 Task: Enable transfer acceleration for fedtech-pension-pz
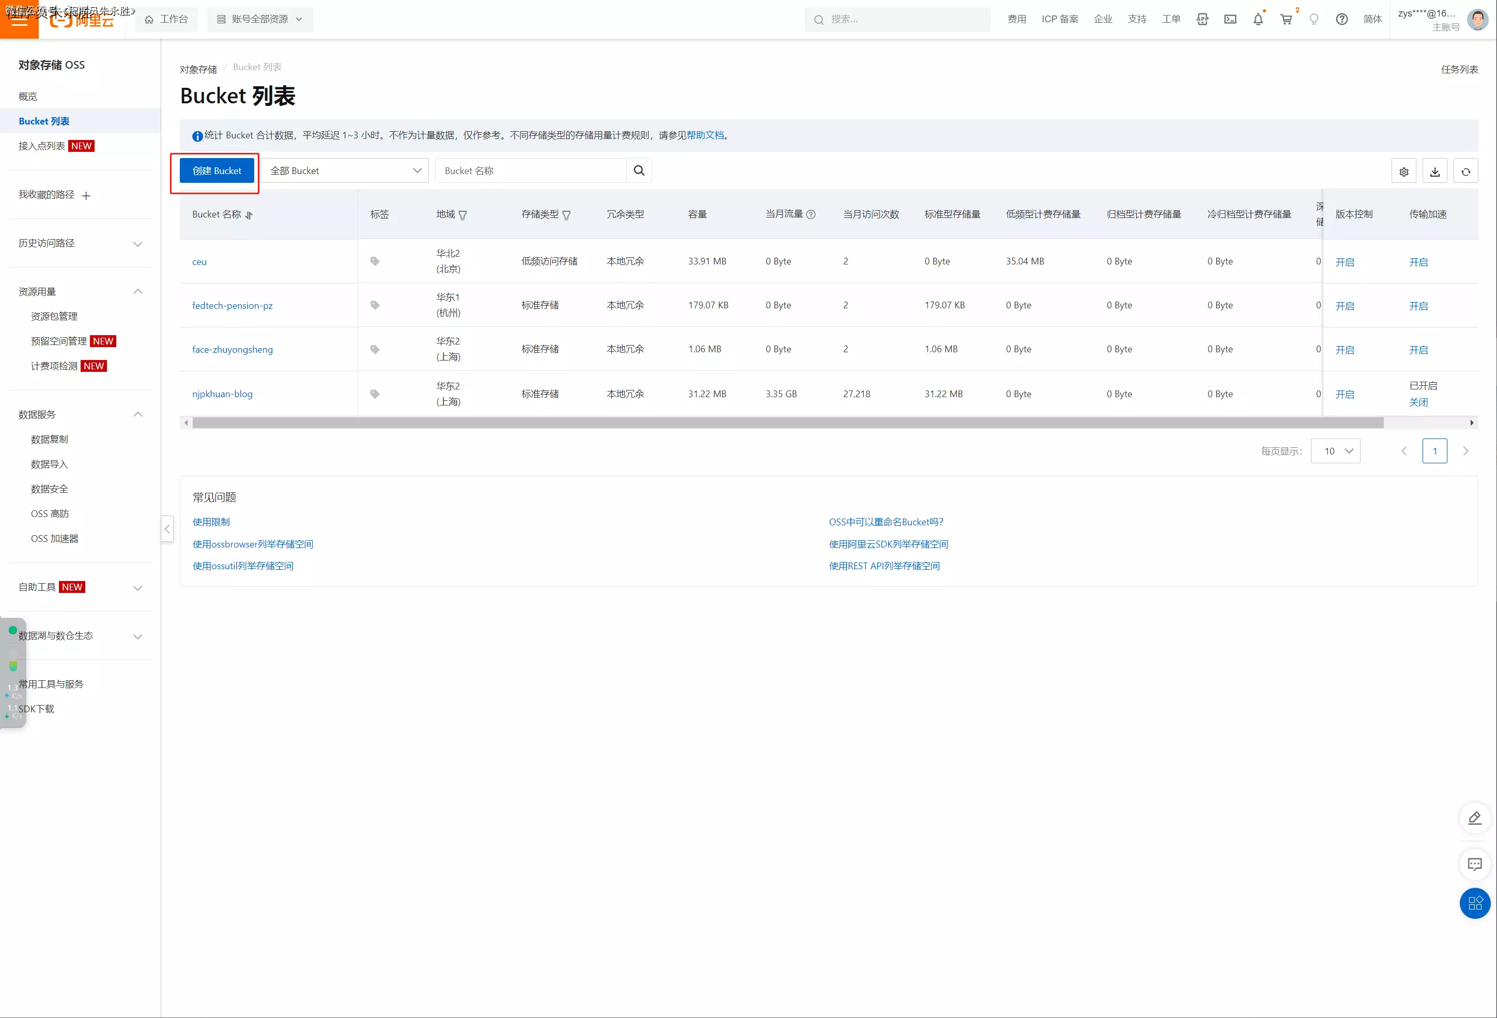(1418, 306)
